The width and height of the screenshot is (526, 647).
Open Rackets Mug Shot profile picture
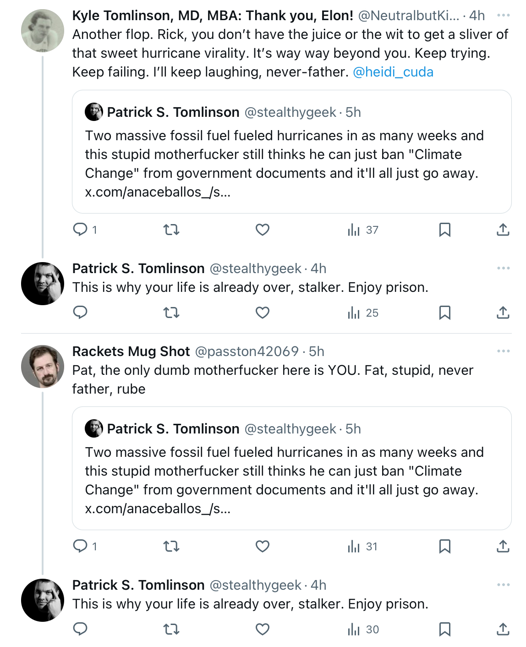tap(43, 367)
